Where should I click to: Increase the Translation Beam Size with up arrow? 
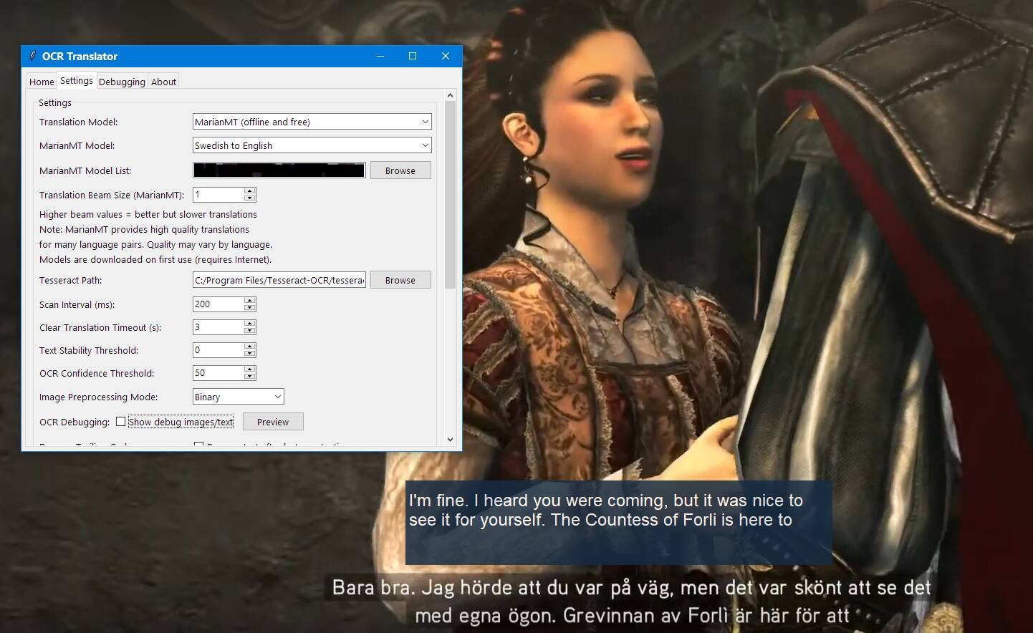[x=249, y=191]
